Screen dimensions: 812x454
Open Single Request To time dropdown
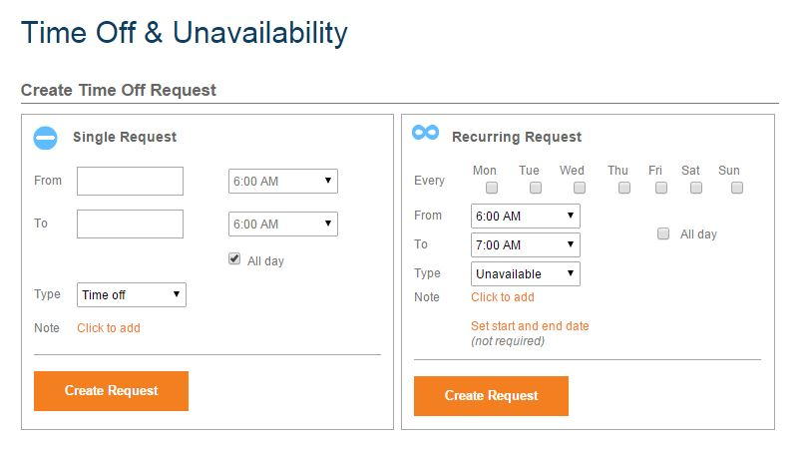[282, 224]
